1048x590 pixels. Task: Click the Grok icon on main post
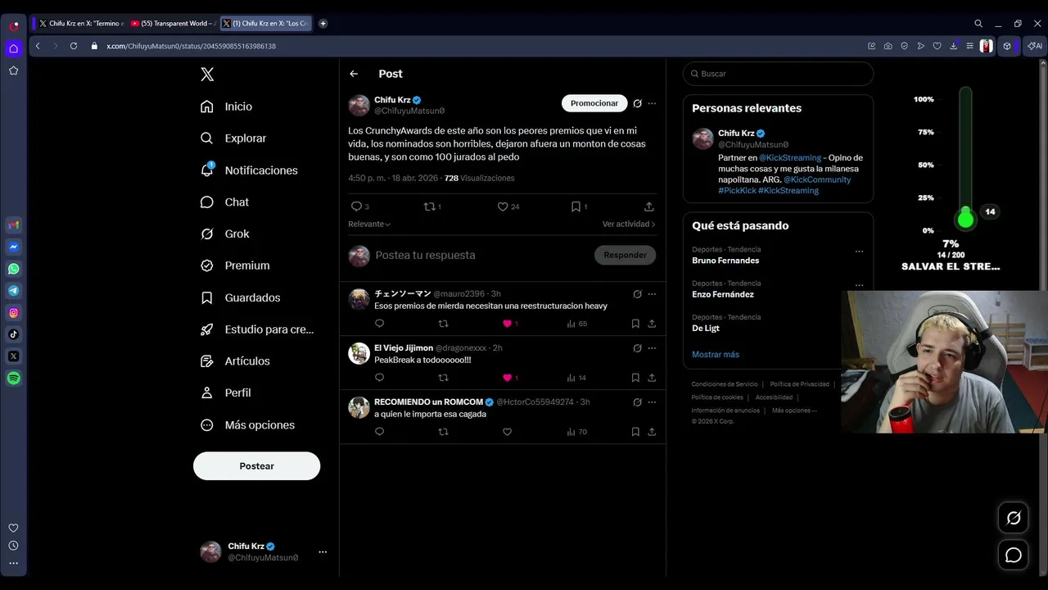[x=637, y=103]
